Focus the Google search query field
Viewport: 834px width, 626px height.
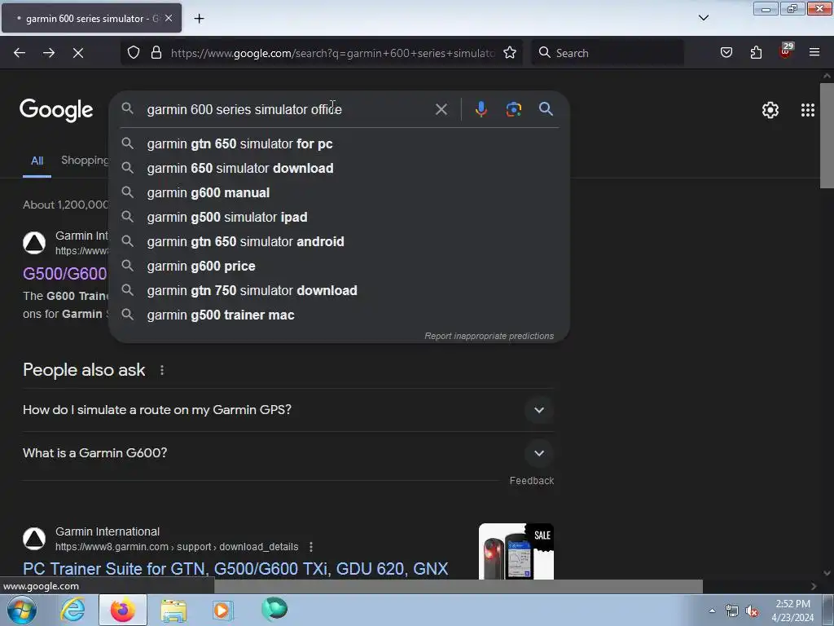coord(288,110)
